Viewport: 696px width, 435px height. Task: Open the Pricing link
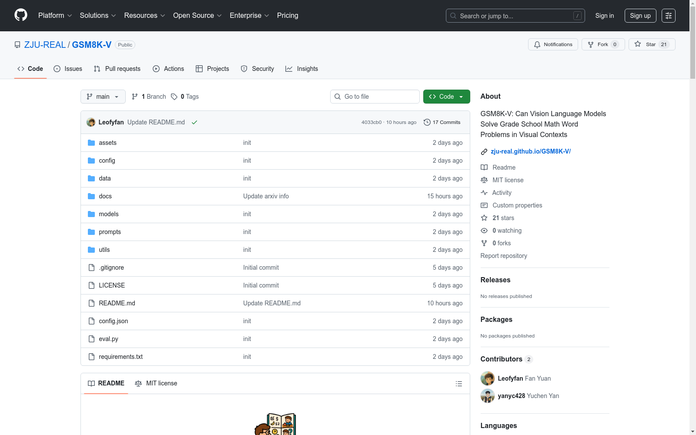(x=288, y=15)
